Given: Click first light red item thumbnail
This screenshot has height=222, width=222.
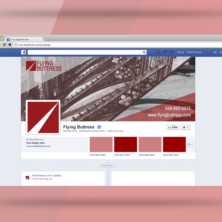Looking at the screenshot, I should click(x=101, y=144).
